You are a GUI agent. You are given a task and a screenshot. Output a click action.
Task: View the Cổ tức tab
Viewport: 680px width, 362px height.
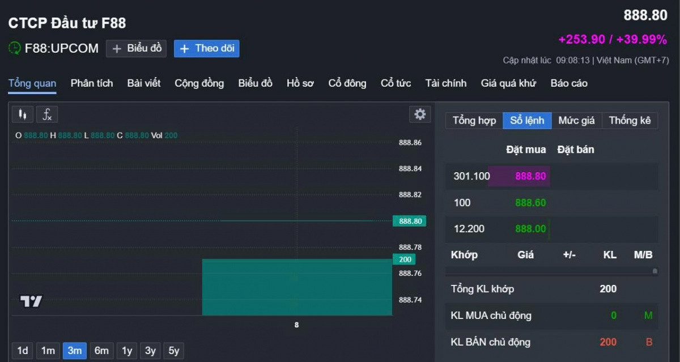396,83
